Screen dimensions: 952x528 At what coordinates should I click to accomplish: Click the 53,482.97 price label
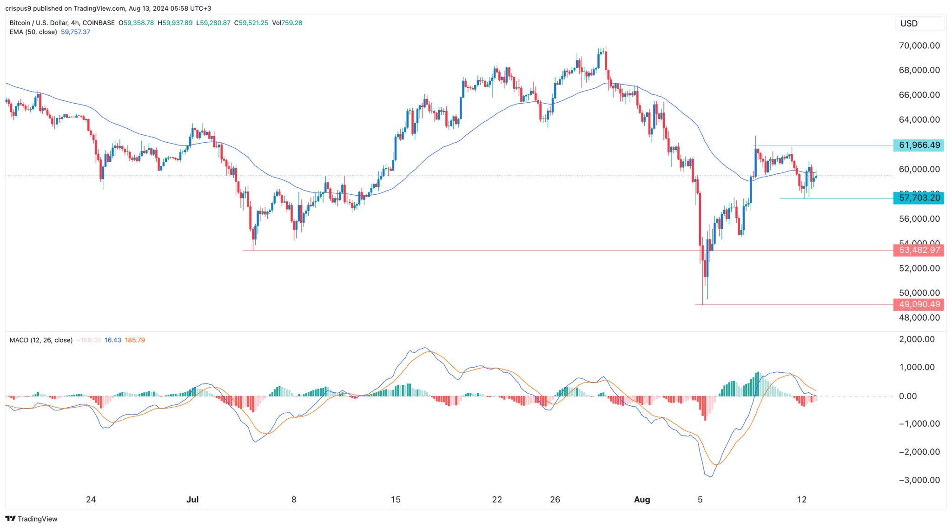[919, 250]
